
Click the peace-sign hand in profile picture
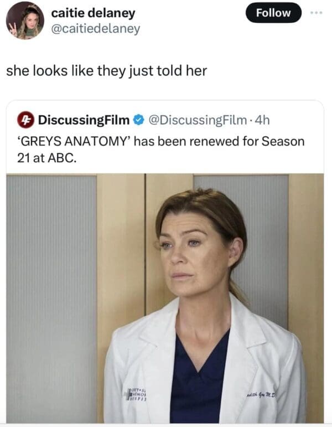pos(13,29)
